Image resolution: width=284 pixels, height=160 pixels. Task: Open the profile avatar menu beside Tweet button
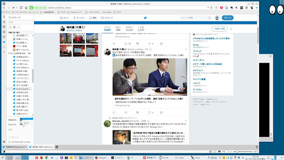coord(217,18)
